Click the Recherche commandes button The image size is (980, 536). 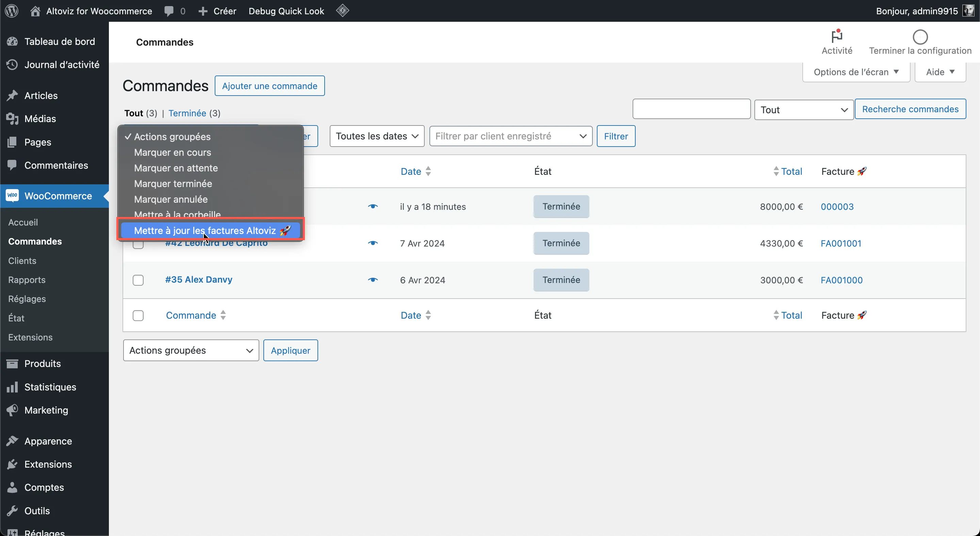pos(910,109)
